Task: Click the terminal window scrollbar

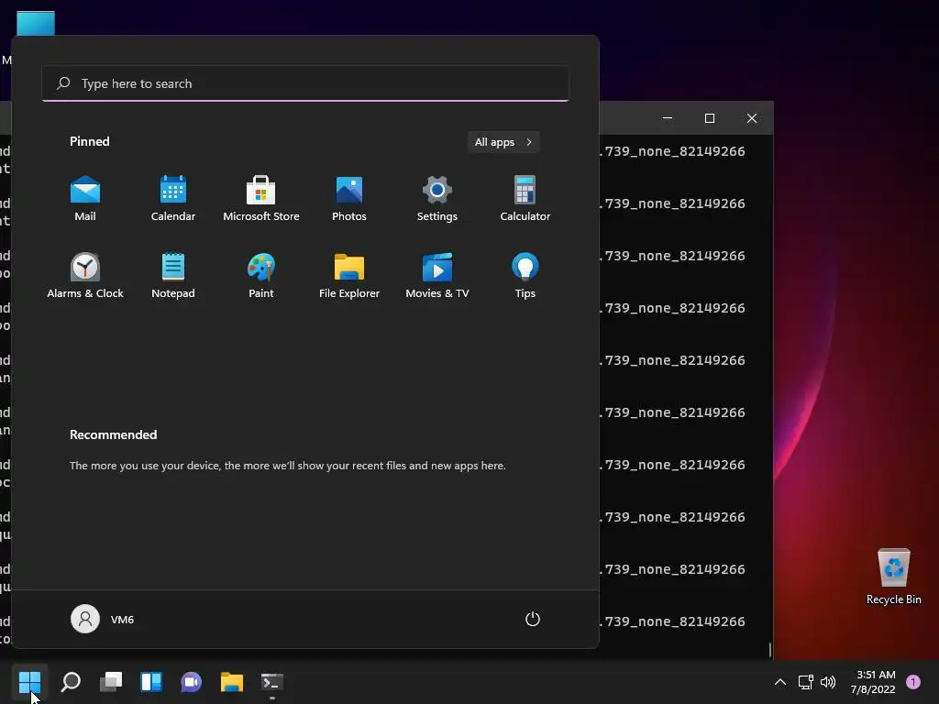Action: point(770,649)
